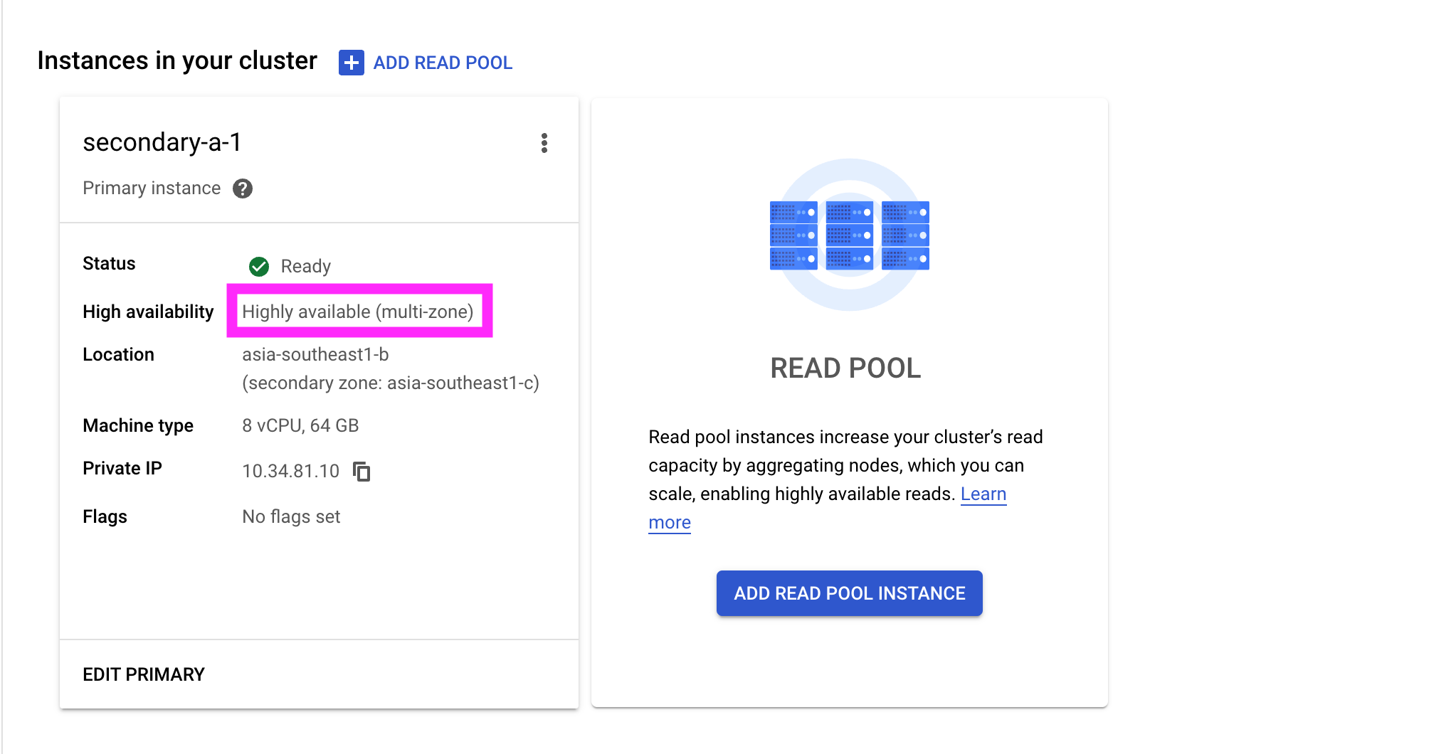Click the READ POOL heading
This screenshot has height=754, width=1456.
pos(845,368)
